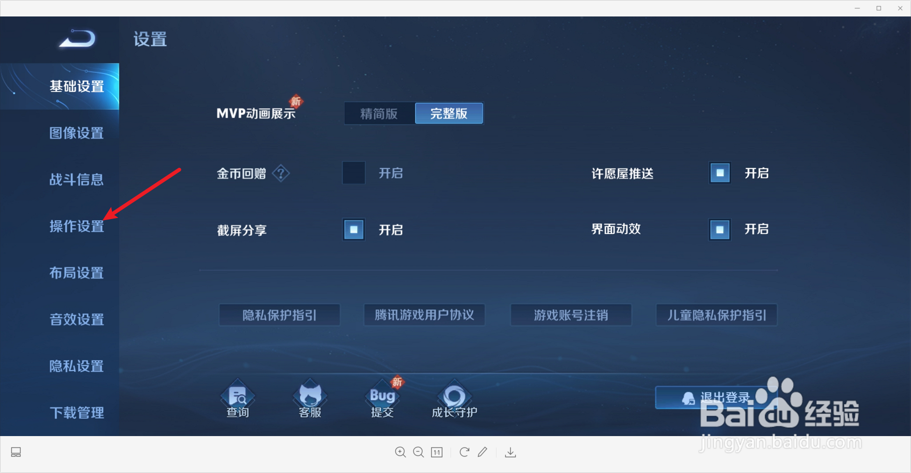Disable the 截屏分享 checkbox
The image size is (911, 473).
tap(353, 230)
